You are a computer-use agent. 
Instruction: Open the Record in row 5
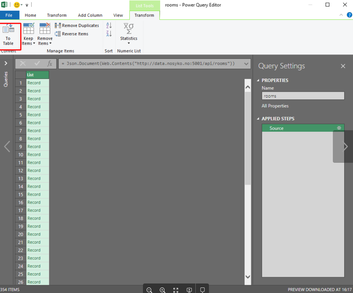(x=34, y=115)
